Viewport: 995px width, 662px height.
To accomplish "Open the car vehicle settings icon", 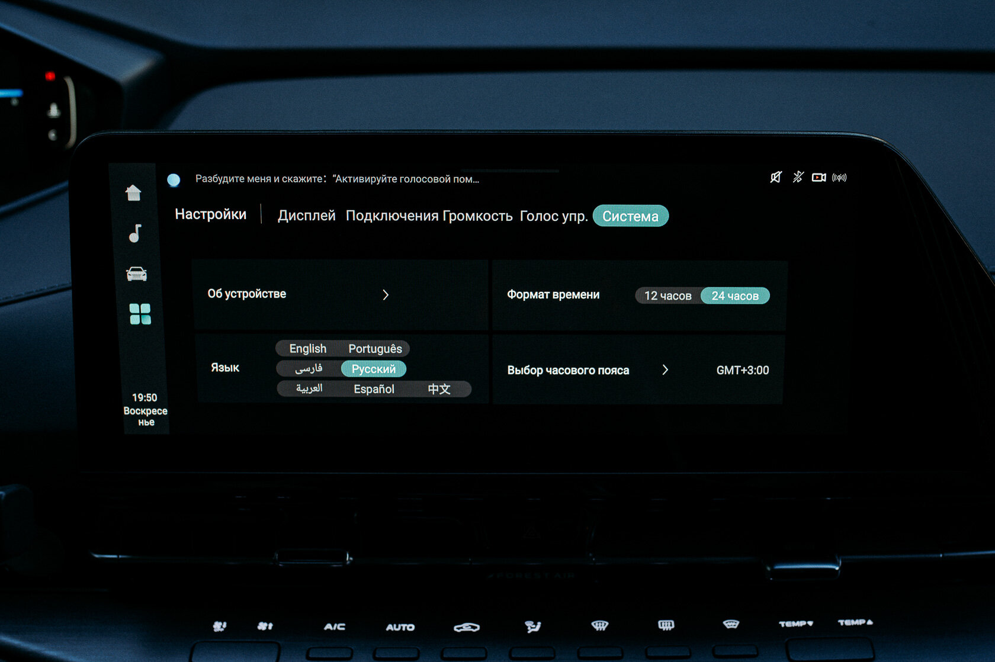I will [136, 274].
